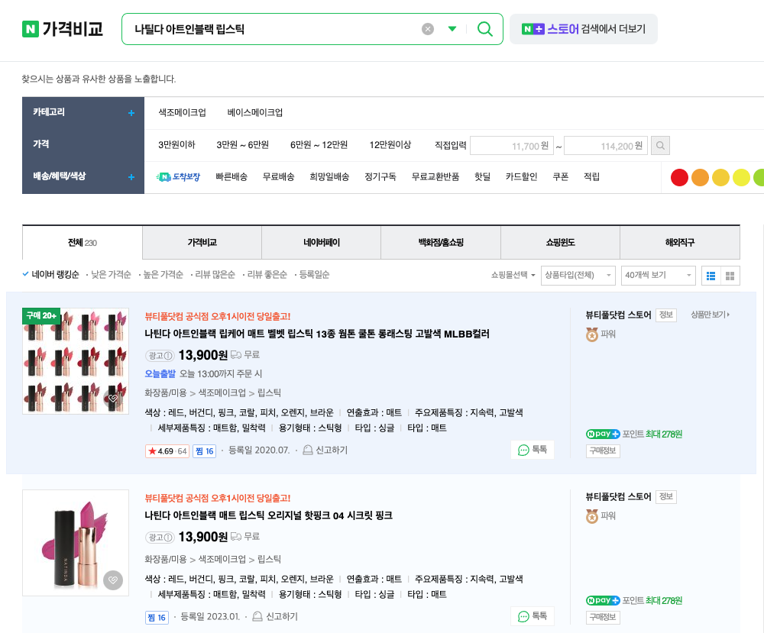Open the 해외직구 tab
Viewport: 764px width, 633px height.
point(679,241)
